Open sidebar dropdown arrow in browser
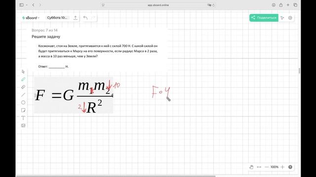The image size is (316, 177). tap(26, 5)
